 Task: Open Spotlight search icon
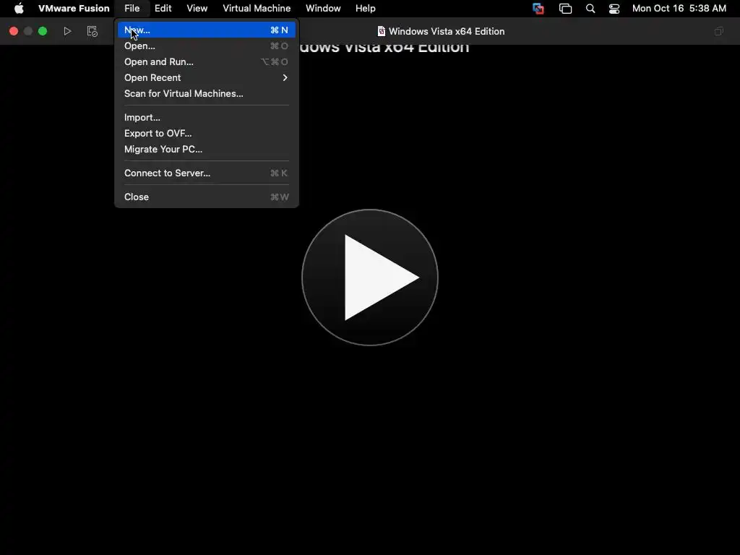(590, 9)
